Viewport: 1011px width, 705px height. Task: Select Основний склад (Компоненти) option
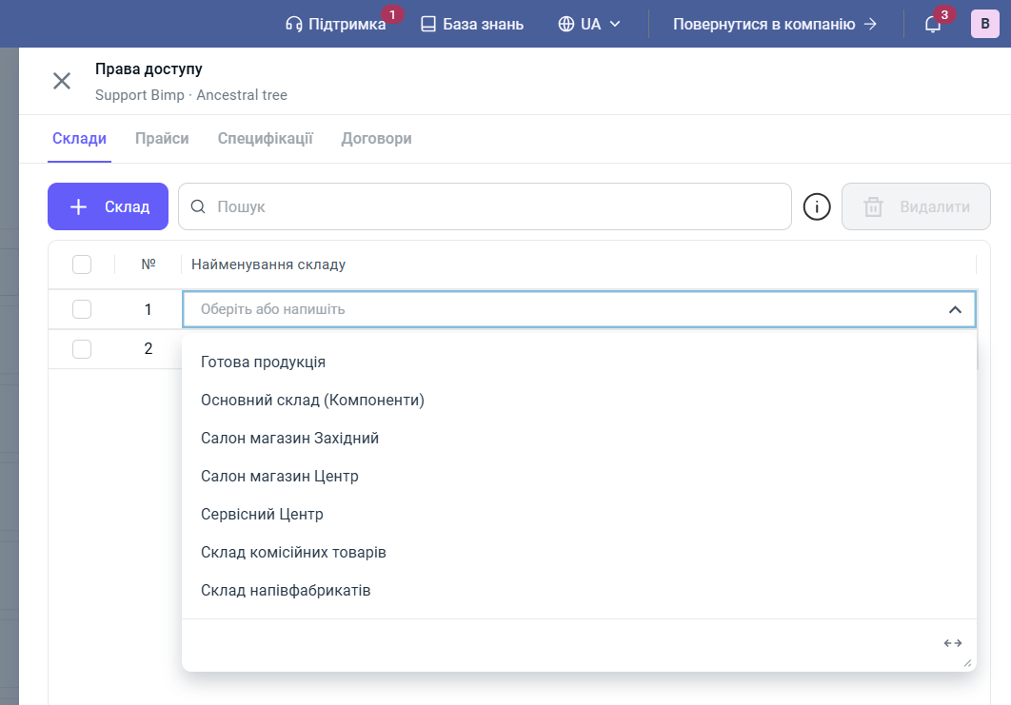point(579,401)
